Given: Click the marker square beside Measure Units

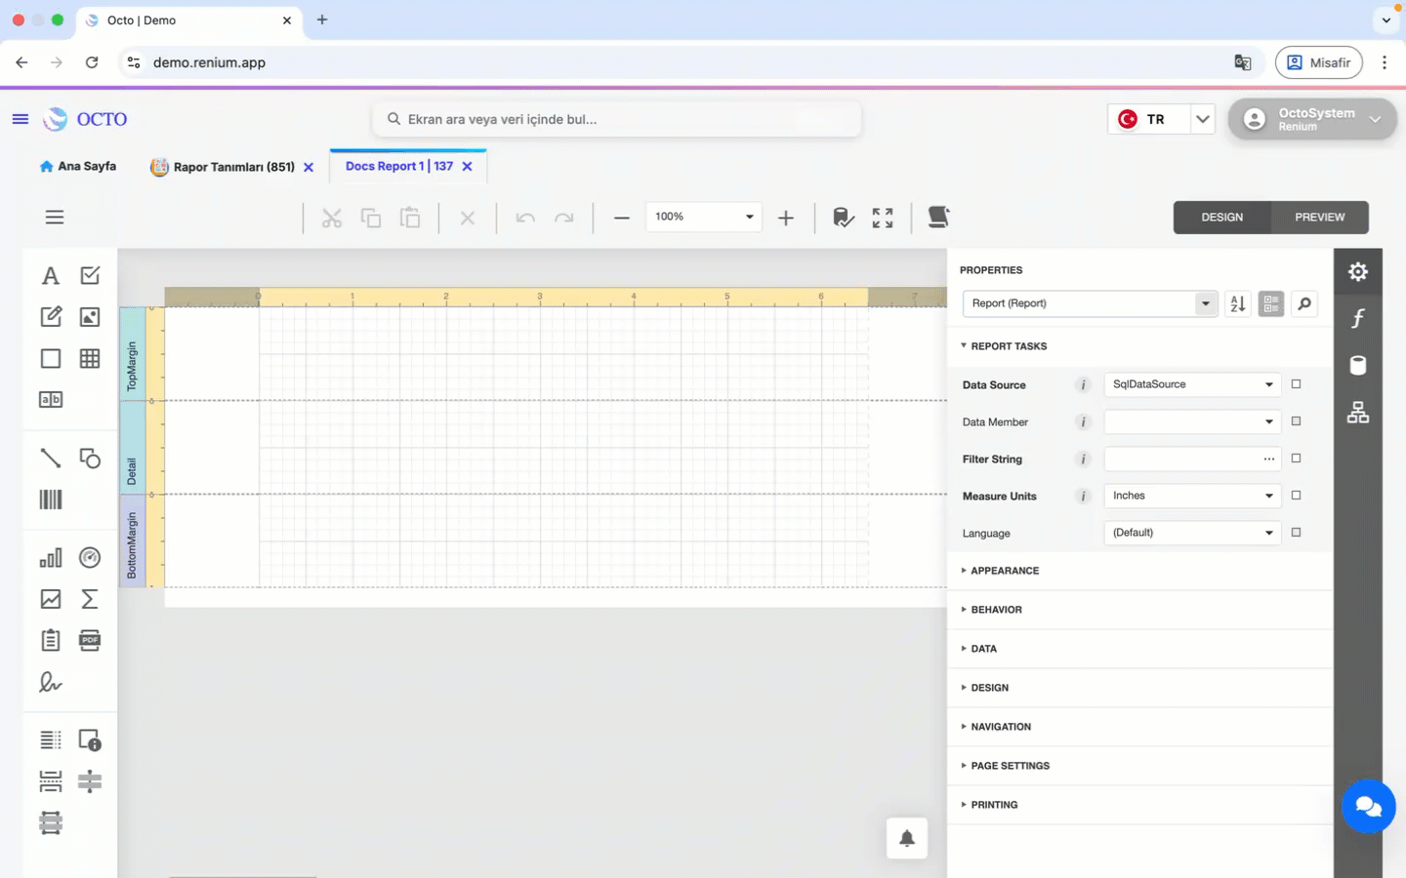Looking at the screenshot, I should 1296,496.
